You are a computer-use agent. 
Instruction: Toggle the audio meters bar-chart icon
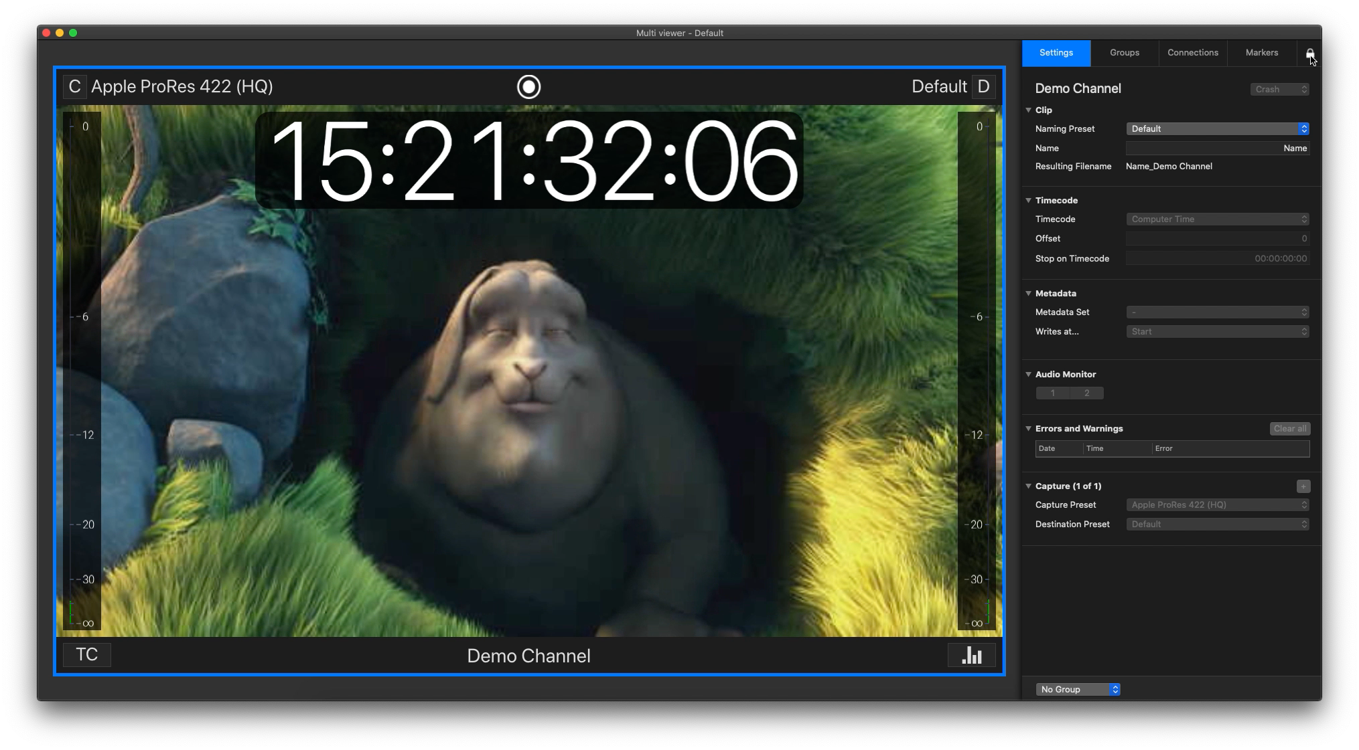click(x=972, y=655)
